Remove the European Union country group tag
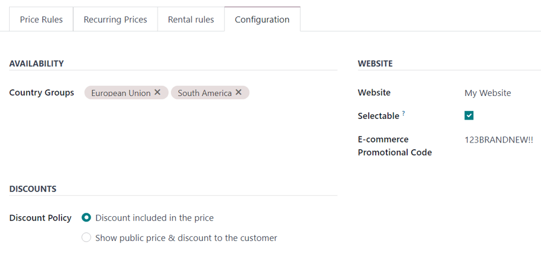Viewport: 541px width, 253px height. click(158, 92)
